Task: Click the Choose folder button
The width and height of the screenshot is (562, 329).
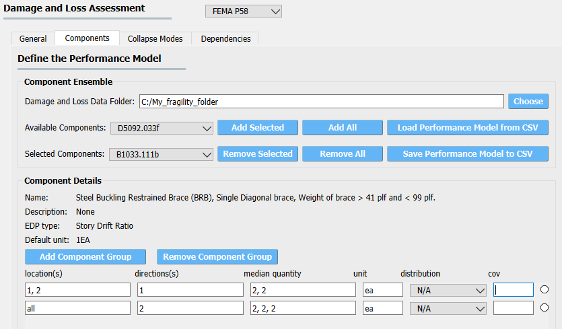Action: coord(528,102)
